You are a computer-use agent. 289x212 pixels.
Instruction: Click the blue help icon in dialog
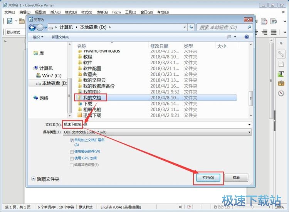click(247, 37)
